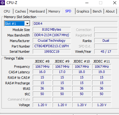119x115 pixels.
Task: Click the Memory Slot Selection group title
Action: click(20, 17)
